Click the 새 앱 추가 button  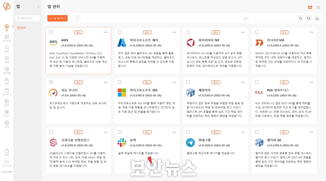(x=58, y=18)
